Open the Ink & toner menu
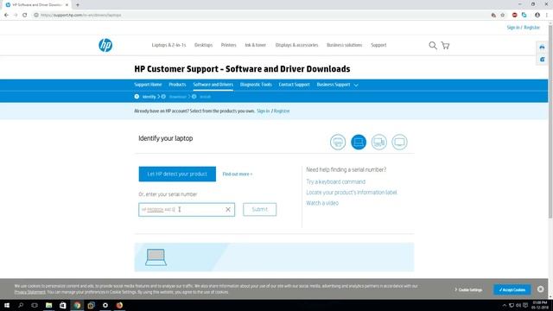 pos(256,45)
